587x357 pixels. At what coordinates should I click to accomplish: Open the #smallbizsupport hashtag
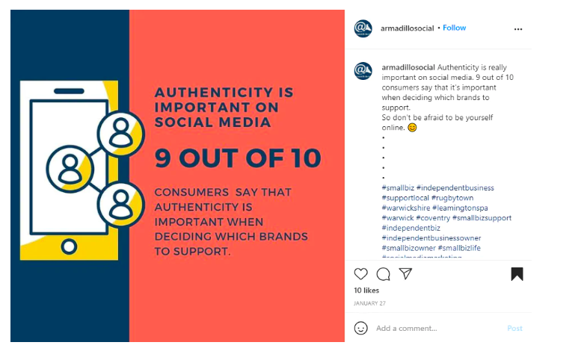pyautogui.click(x=482, y=218)
